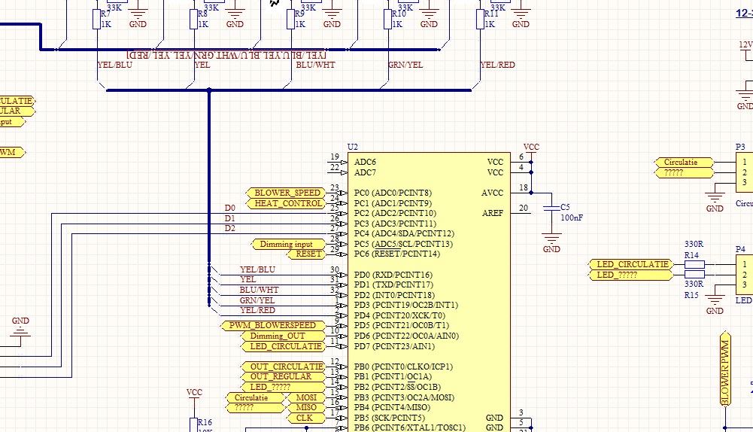Click the AVCC pin label on U2
753x432 pixels.
point(492,193)
